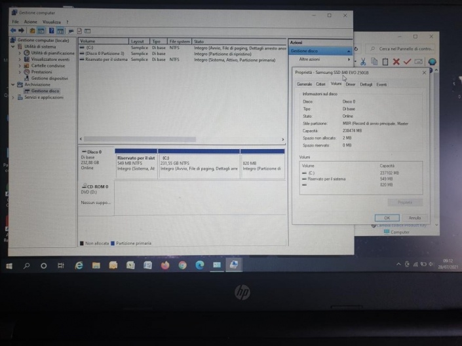This screenshot has height=346, width=462.
Task: Click the Windows Start button
Action: (10, 266)
